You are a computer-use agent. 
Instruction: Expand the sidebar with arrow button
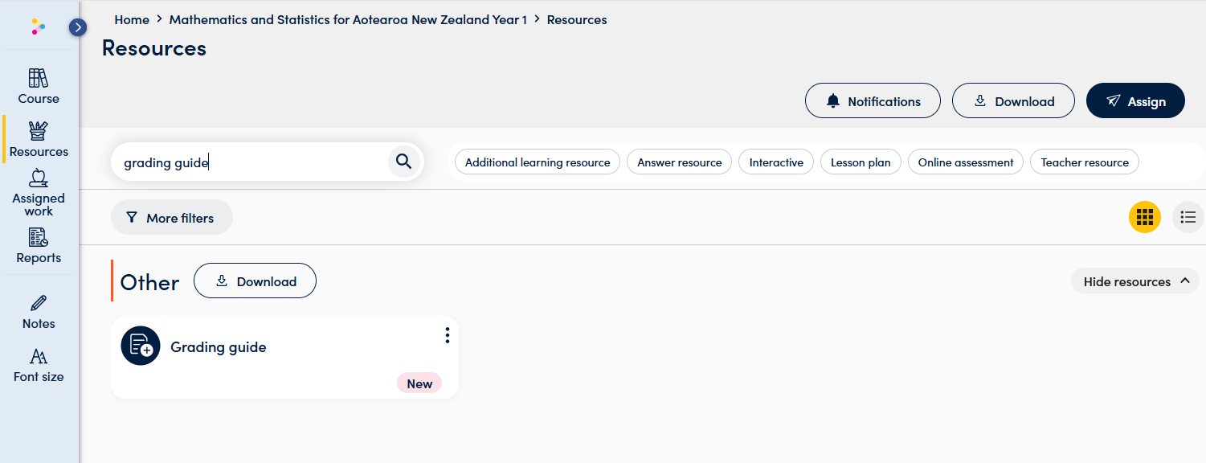78,27
